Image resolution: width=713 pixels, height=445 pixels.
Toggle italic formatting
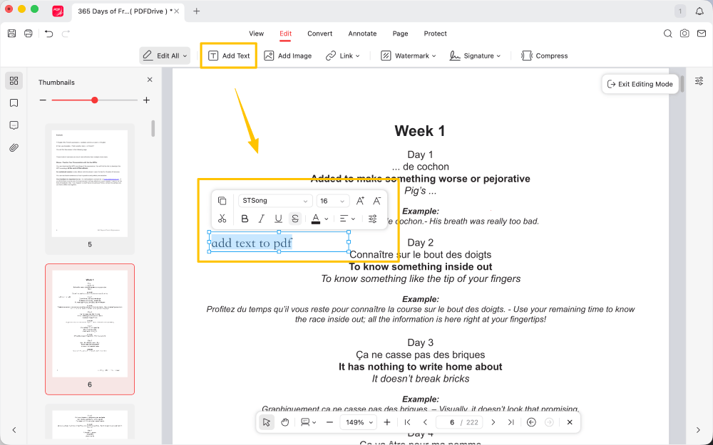pos(262,219)
